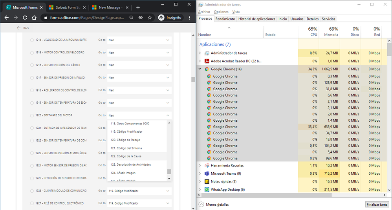Image resolution: width=392 pixels, height=210 pixels.
Task: Select radio button for 1915 - Motor Control de Velocidad
Action: (x=32, y=53)
